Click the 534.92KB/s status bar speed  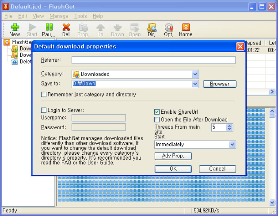click(206, 211)
